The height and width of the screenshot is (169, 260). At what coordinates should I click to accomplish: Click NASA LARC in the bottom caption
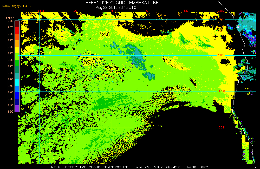197,167
